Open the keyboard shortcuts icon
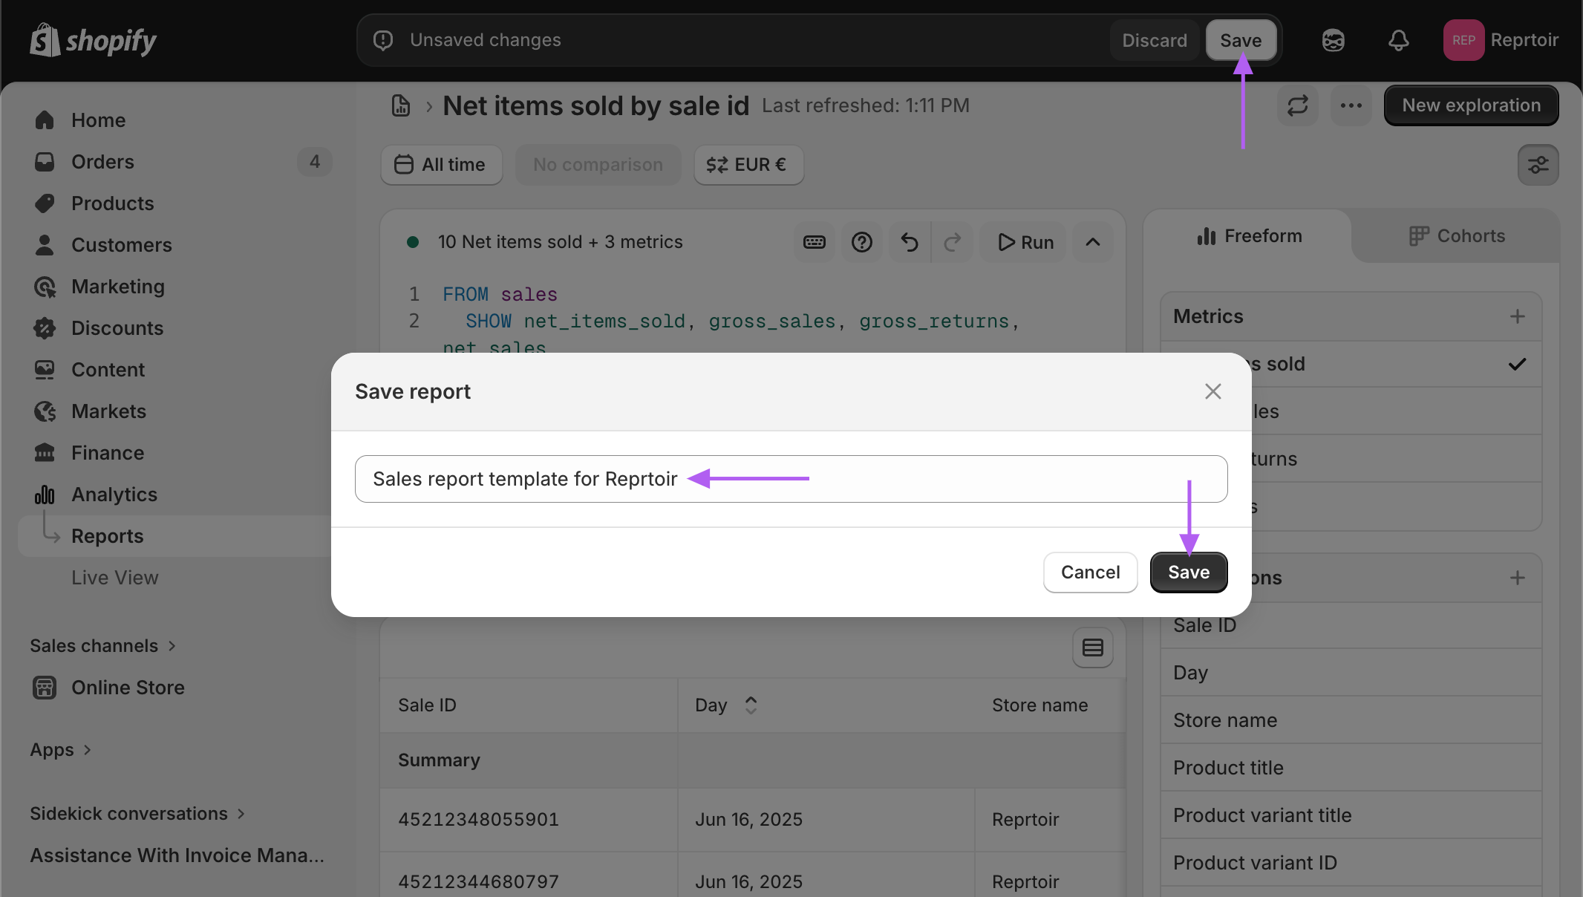1583x897 pixels. point(815,242)
